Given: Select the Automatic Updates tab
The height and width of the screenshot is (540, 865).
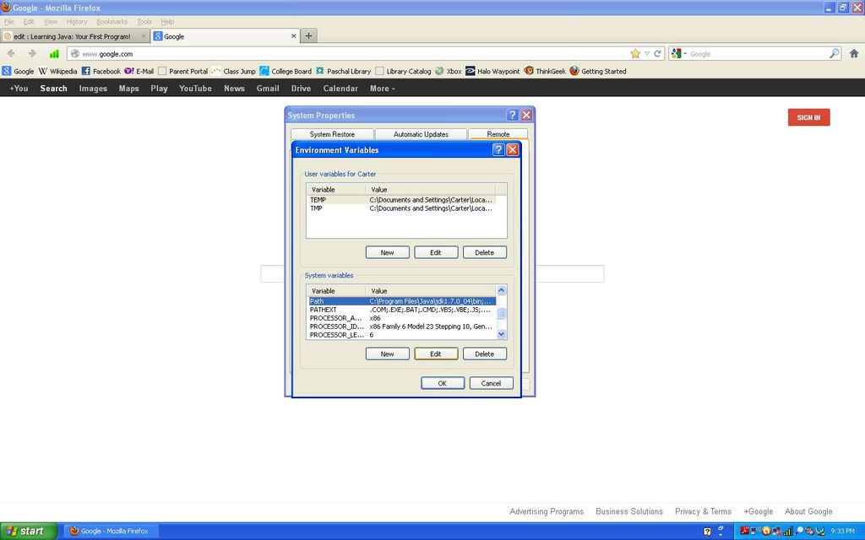Looking at the screenshot, I should click(421, 134).
